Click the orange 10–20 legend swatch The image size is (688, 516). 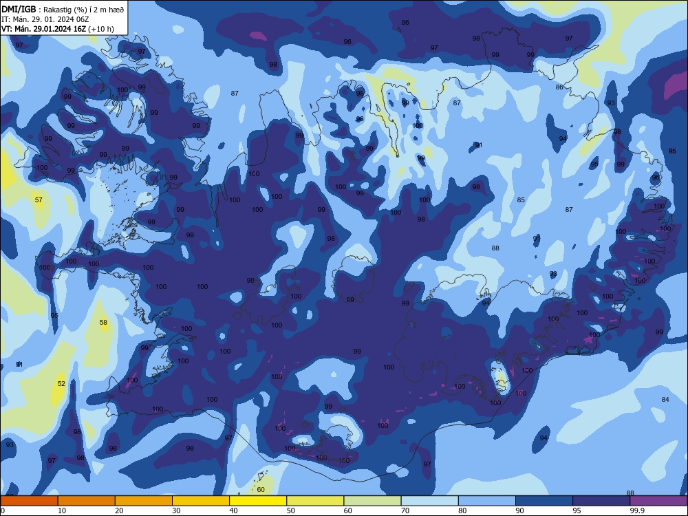pyautogui.click(x=87, y=501)
